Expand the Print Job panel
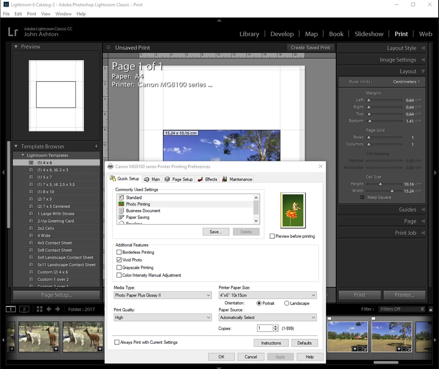Screen dimensions: 439x369 tap(423, 233)
